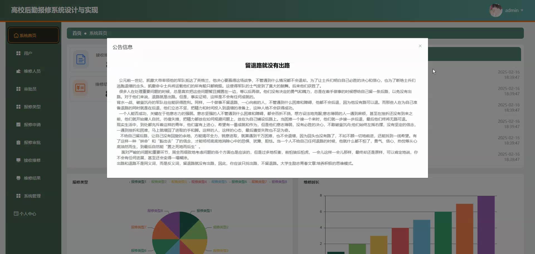Viewport: 535px width, 254px height.
Task: Click the orange yen icon on 维修 card
Action: [81, 88]
